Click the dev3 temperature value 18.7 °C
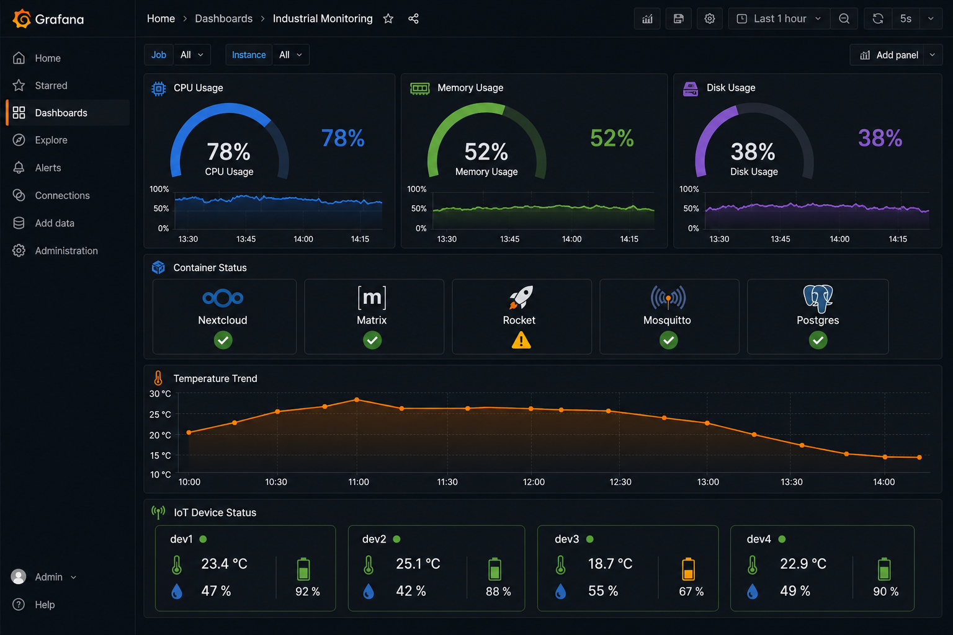 click(610, 564)
